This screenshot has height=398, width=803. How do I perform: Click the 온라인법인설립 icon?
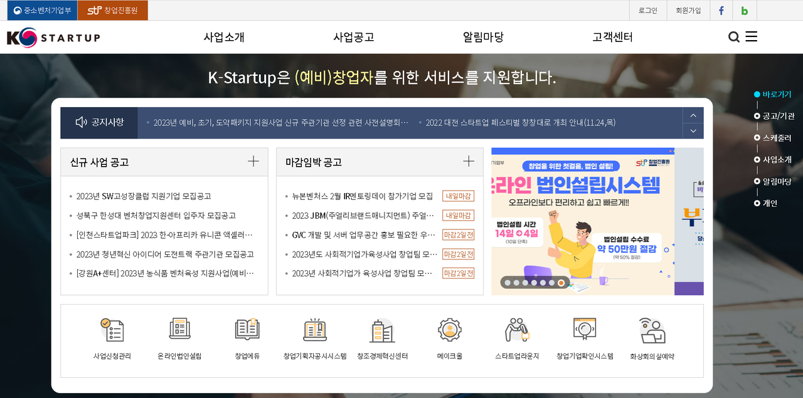click(x=179, y=330)
